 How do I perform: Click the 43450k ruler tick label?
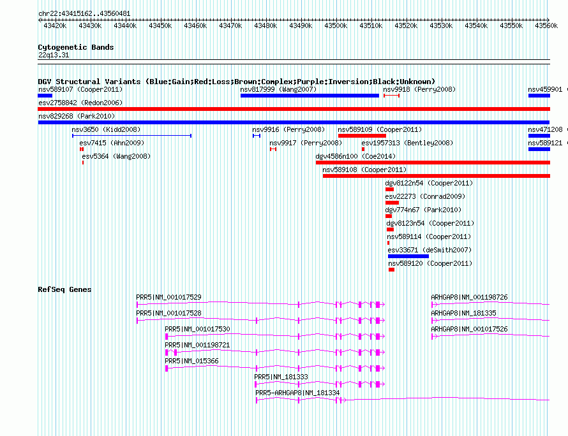[x=160, y=25]
